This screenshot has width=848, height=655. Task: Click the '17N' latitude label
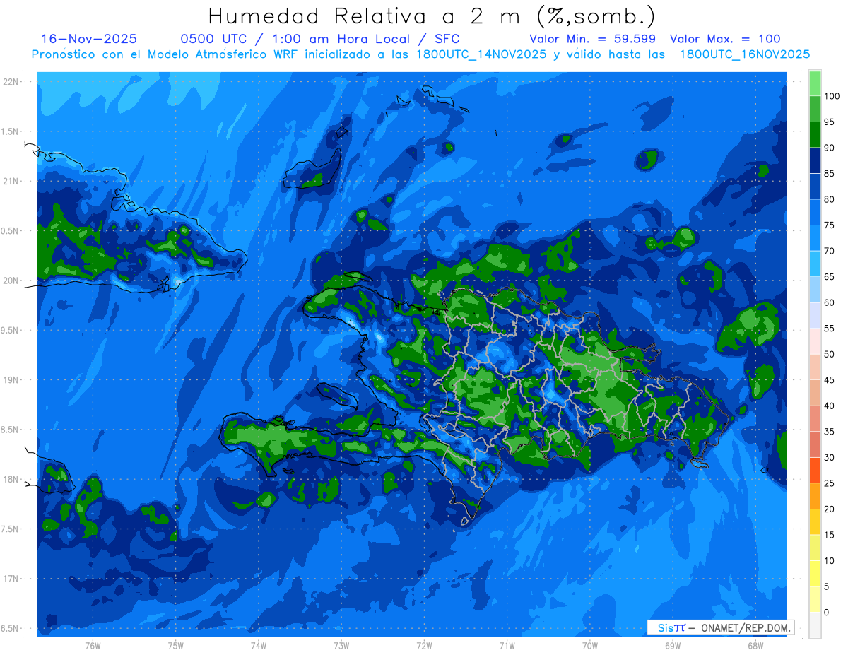[11, 579]
